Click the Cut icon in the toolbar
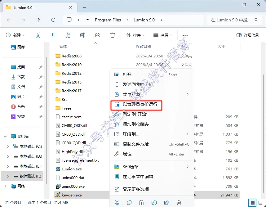This screenshot has height=207, width=266. (38, 35)
